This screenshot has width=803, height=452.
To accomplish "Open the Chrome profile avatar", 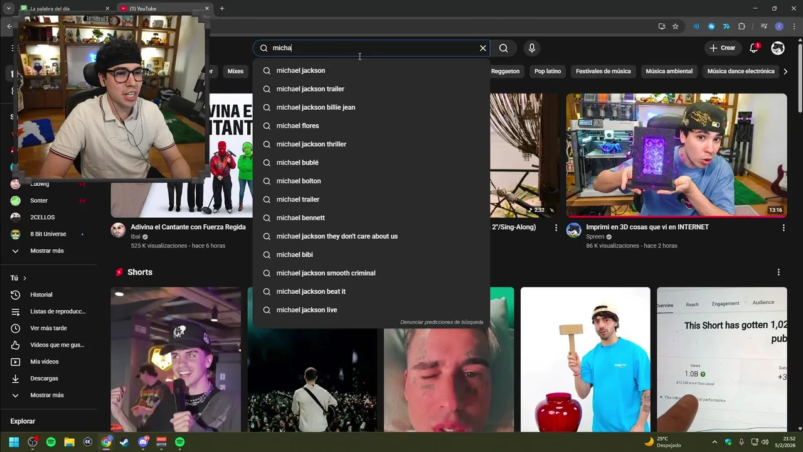I will [x=779, y=26].
